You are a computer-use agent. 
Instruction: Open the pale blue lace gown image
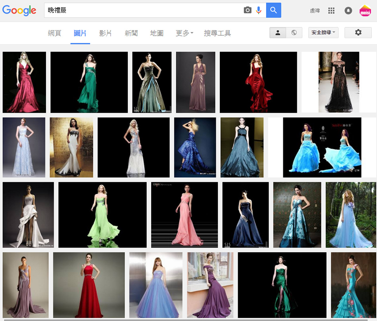pyautogui.click(x=24, y=147)
